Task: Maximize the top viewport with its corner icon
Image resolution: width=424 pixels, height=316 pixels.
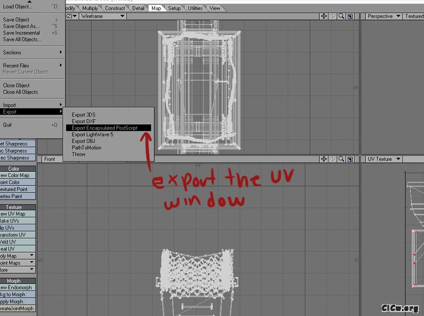Action: pyautogui.click(x=350, y=16)
